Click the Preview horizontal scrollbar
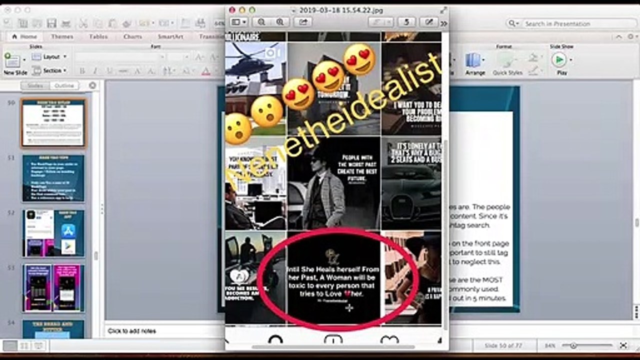This screenshot has height=360, width=640. point(333,347)
